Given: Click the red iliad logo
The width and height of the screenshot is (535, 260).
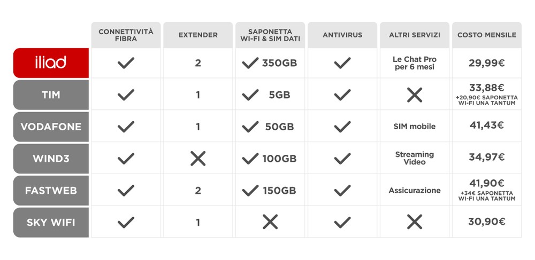Looking at the screenshot, I should coord(51,63).
